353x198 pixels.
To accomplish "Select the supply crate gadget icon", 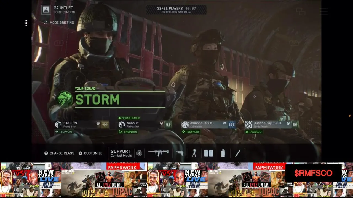I will click(208, 153).
